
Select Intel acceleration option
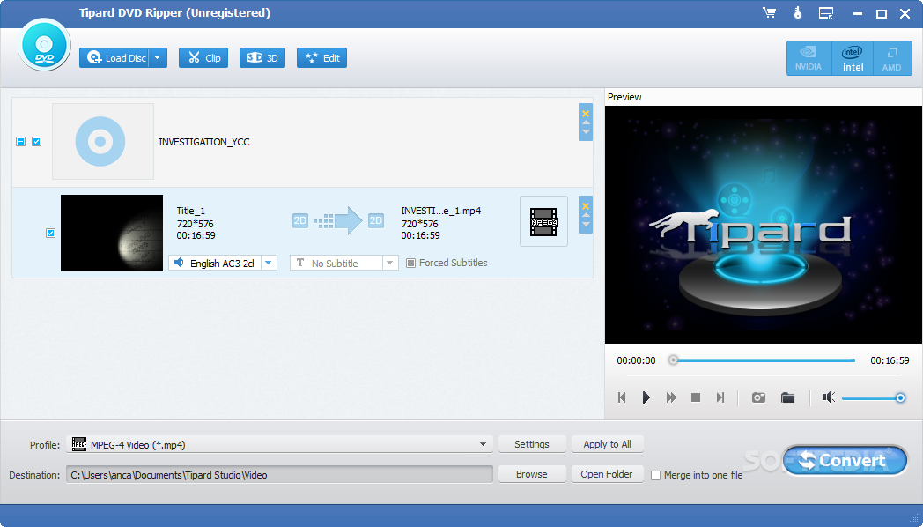pyautogui.click(x=853, y=58)
